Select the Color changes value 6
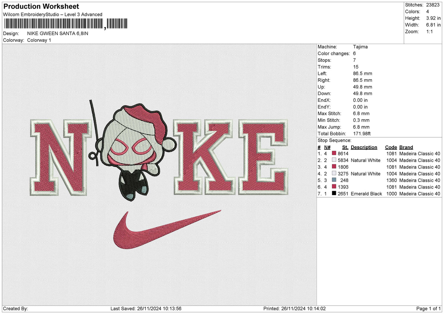The image size is (444, 314). [x=355, y=54]
